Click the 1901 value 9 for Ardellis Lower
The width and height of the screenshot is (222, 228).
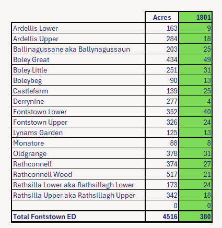195,28
